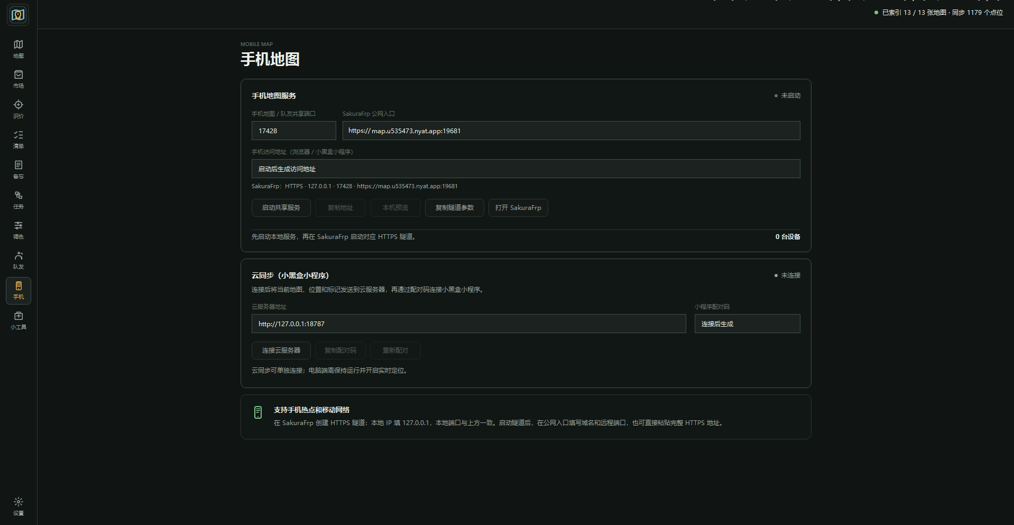Click the 小程序配对码 field showing 连接后生成
1014x525 pixels.
[x=748, y=324]
